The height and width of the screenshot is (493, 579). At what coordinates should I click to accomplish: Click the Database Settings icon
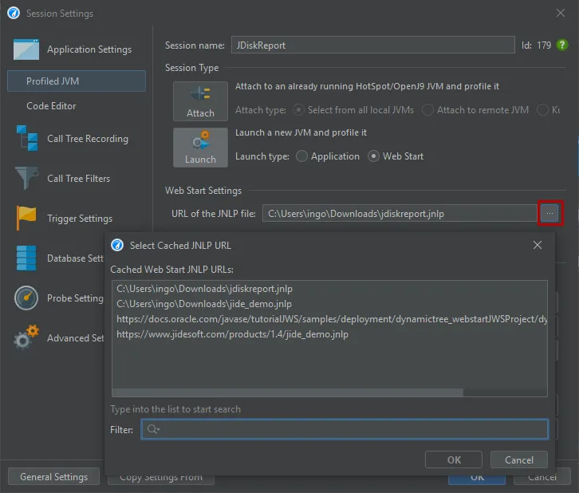point(26,258)
